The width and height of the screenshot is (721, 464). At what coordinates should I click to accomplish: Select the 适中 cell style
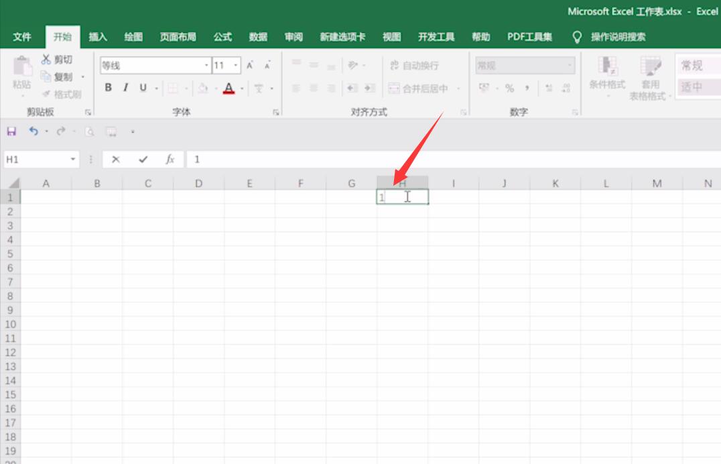tap(698, 86)
